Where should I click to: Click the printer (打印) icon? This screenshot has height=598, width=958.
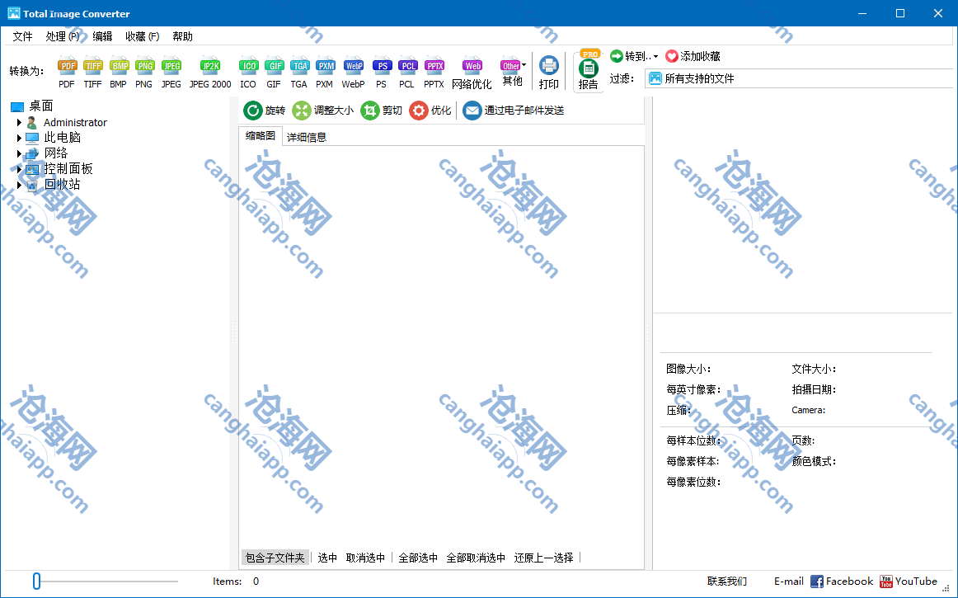pos(548,66)
